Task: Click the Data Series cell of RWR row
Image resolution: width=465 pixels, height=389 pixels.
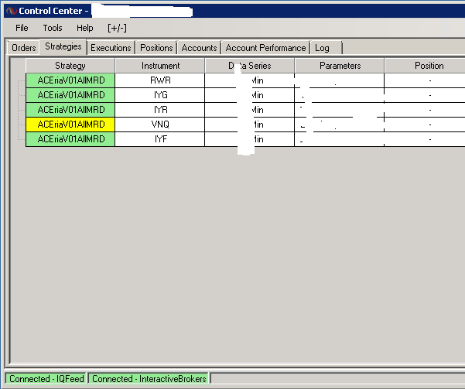Action: tap(250, 80)
